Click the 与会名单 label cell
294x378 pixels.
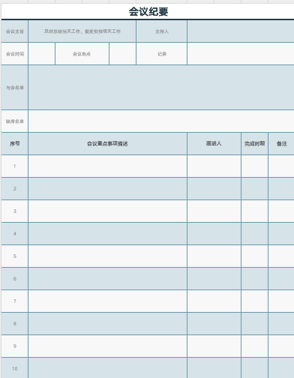pos(15,88)
